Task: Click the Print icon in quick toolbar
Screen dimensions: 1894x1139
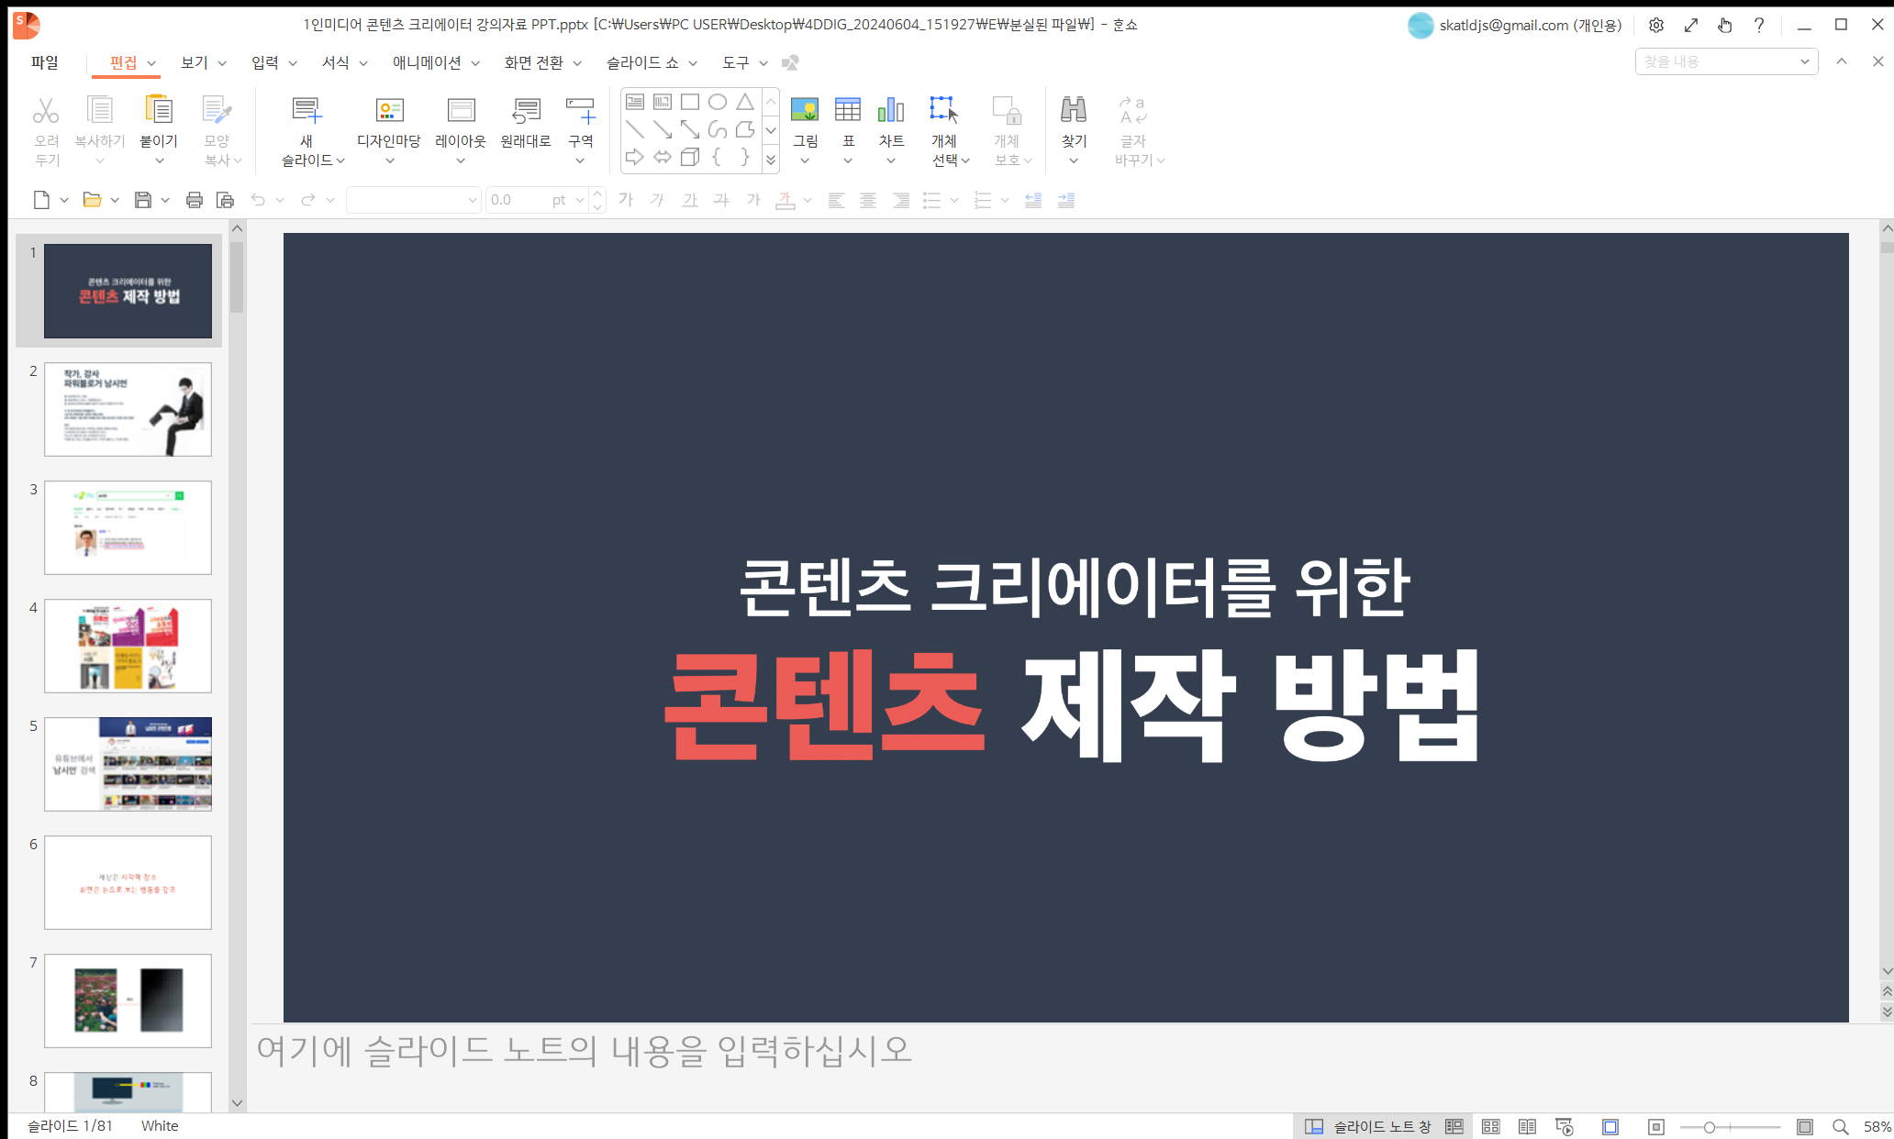Action: 194,200
